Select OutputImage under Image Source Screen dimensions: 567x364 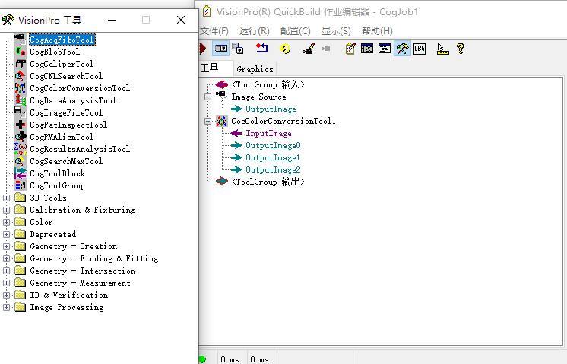[x=271, y=109]
